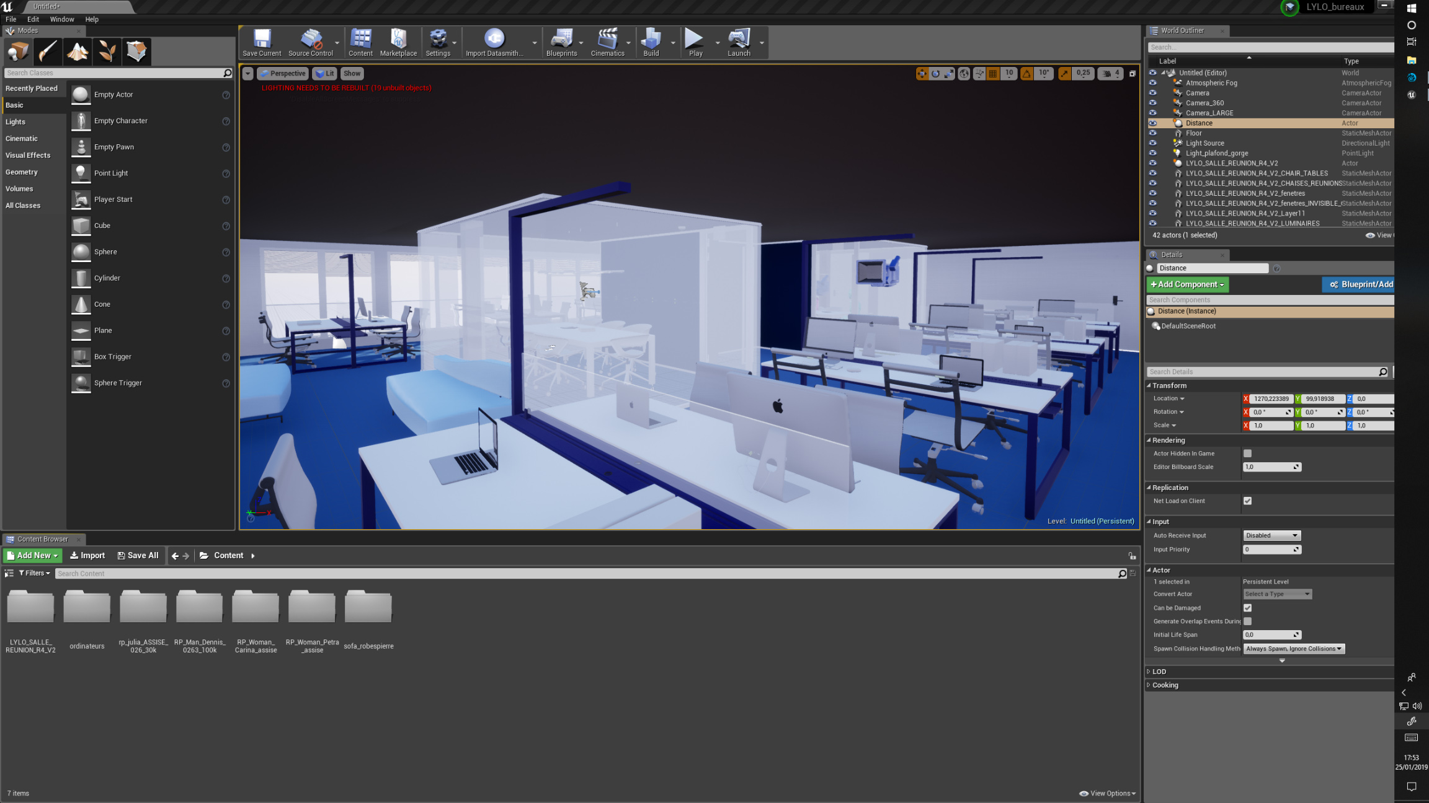This screenshot has height=803, width=1429.
Task: Click the Import button in Content Browser
Action: pyautogui.click(x=87, y=555)
